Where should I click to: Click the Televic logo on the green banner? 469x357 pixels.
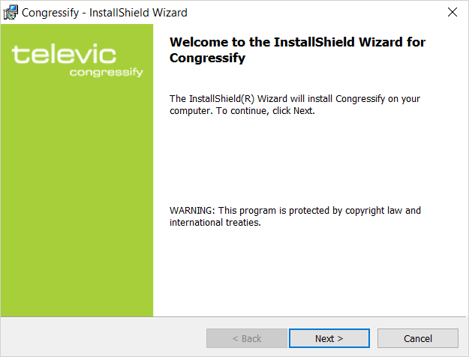point(64,54)
